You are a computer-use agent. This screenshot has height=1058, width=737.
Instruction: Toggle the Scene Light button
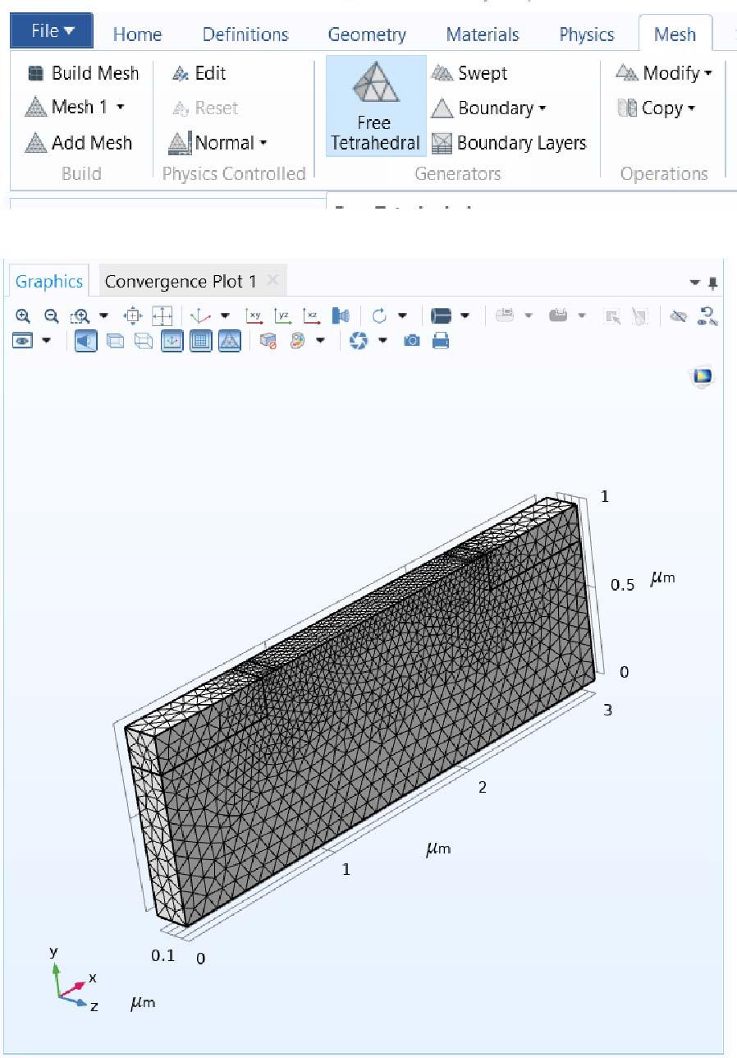pyautogui.click(x=86, y=340)
